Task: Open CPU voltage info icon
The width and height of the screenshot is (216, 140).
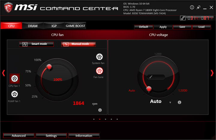Action: point(179,102)
